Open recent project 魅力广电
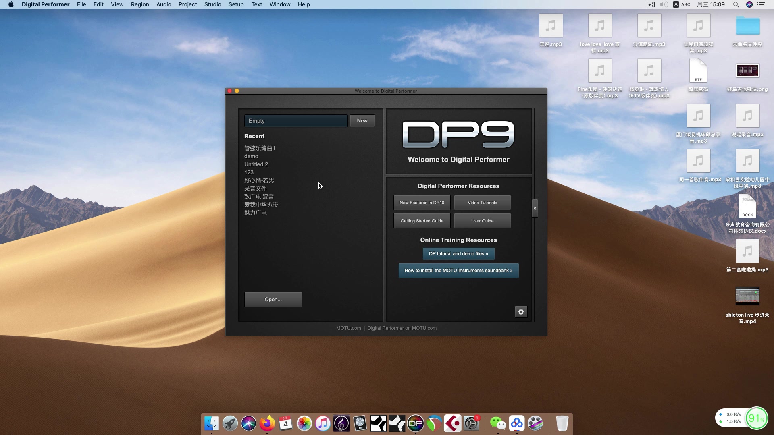This screenshot has height=435, width=774. 255,213
